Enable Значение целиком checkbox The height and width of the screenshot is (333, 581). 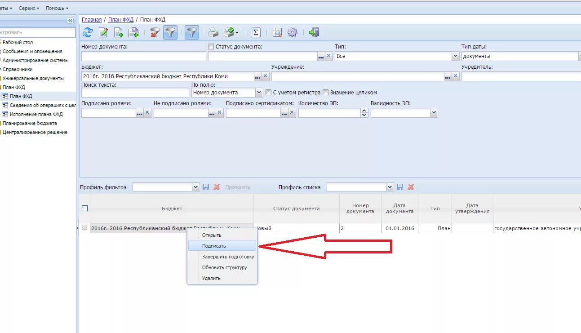pyautogui.click(x=326, y=93)
